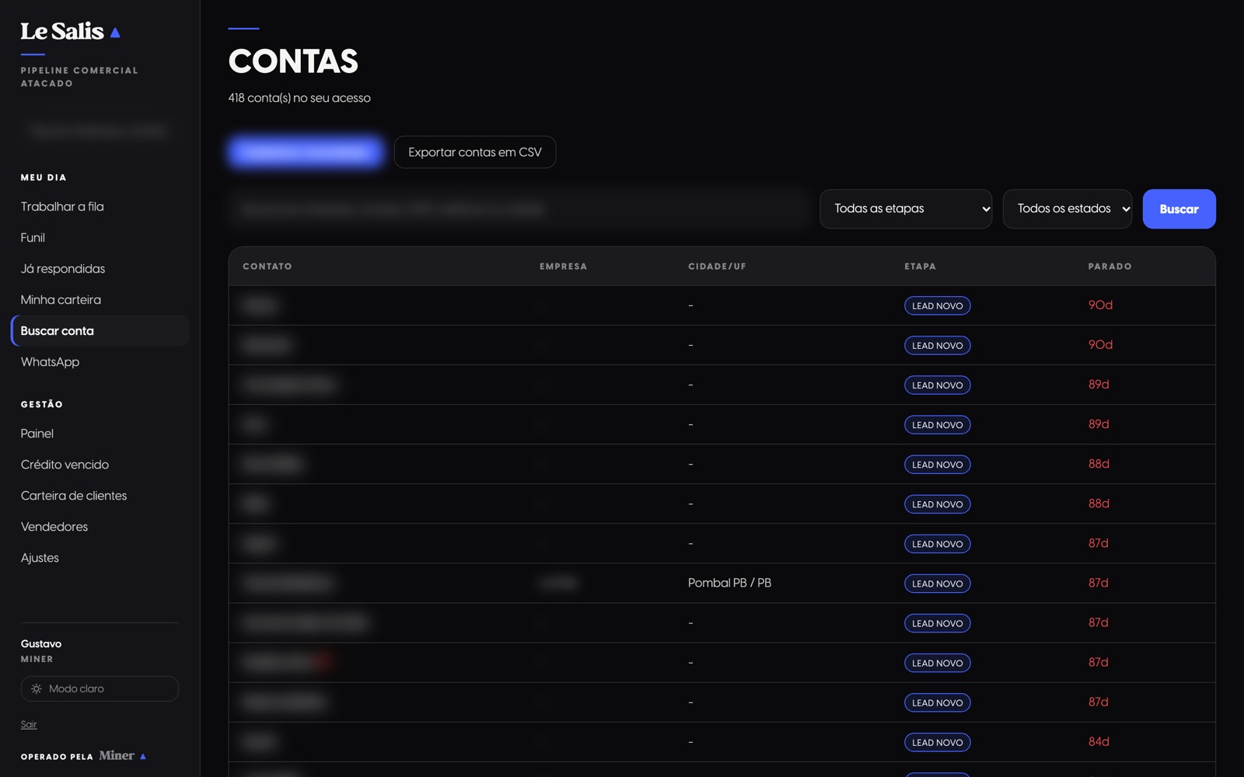Click the EMPRESA column header
Viewport: 1244px width, 777px height.
pyautogui.click(x=564, y=267)
